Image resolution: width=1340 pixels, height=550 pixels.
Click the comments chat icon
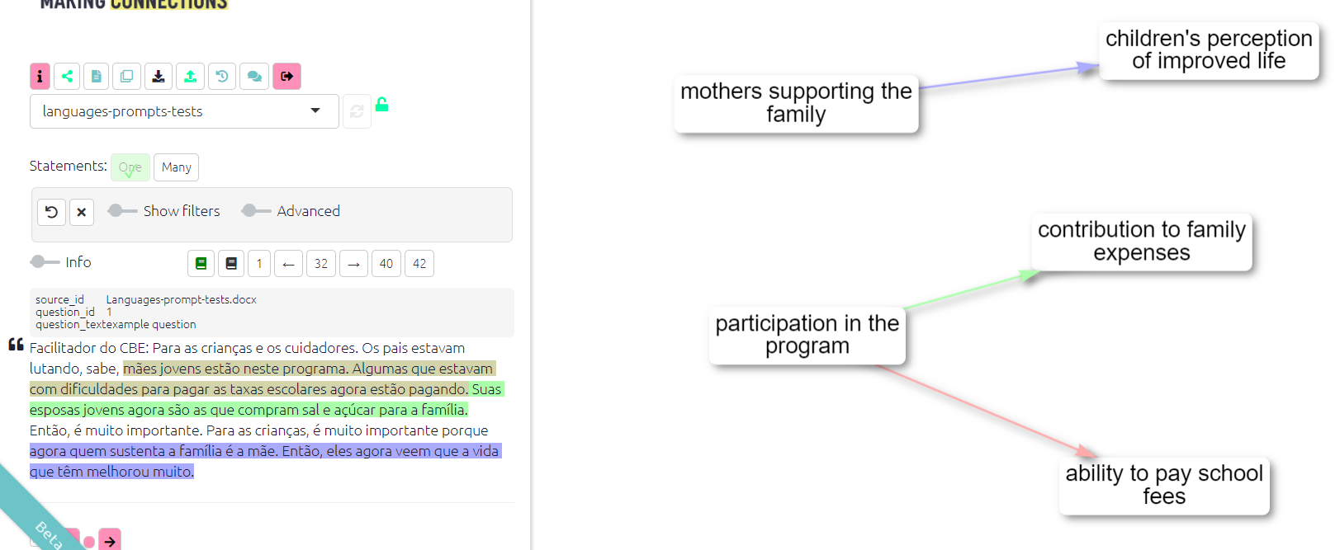coord(253,76)
